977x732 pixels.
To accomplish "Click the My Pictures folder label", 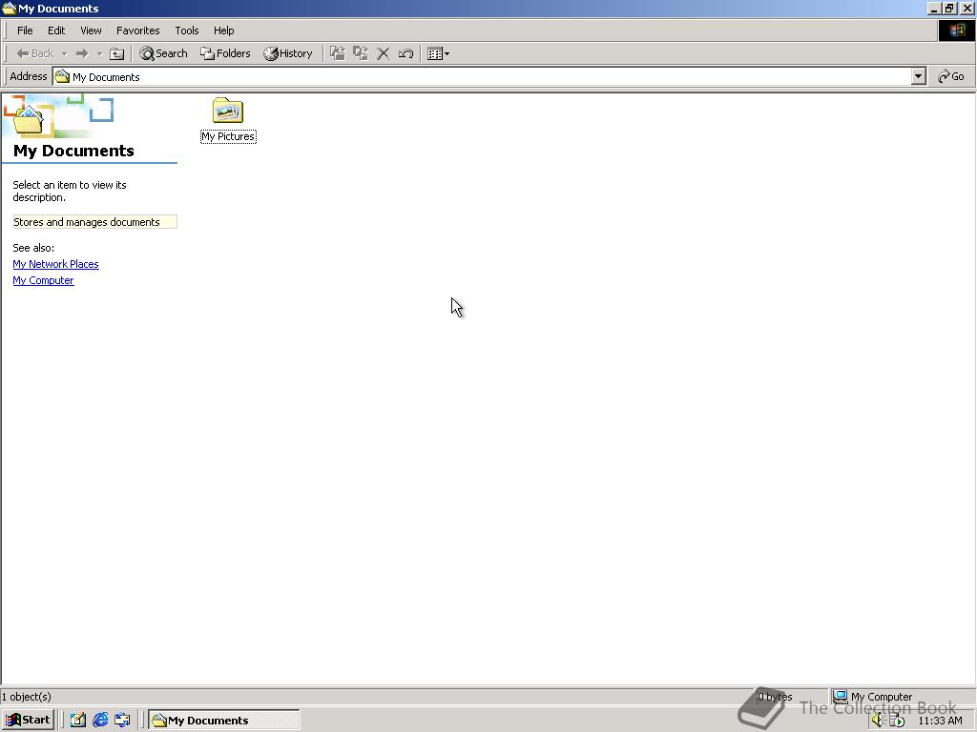I will point(228,136).
